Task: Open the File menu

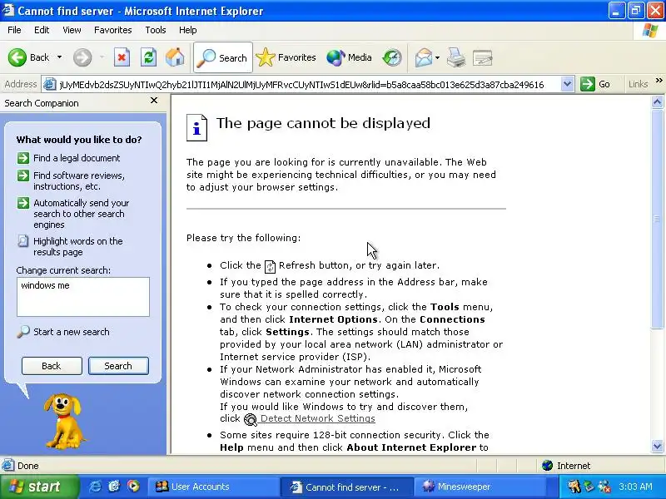Action: (x=14, y=30)
